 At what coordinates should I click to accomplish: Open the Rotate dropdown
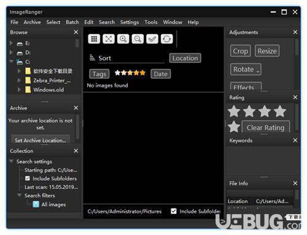(246, 70)
